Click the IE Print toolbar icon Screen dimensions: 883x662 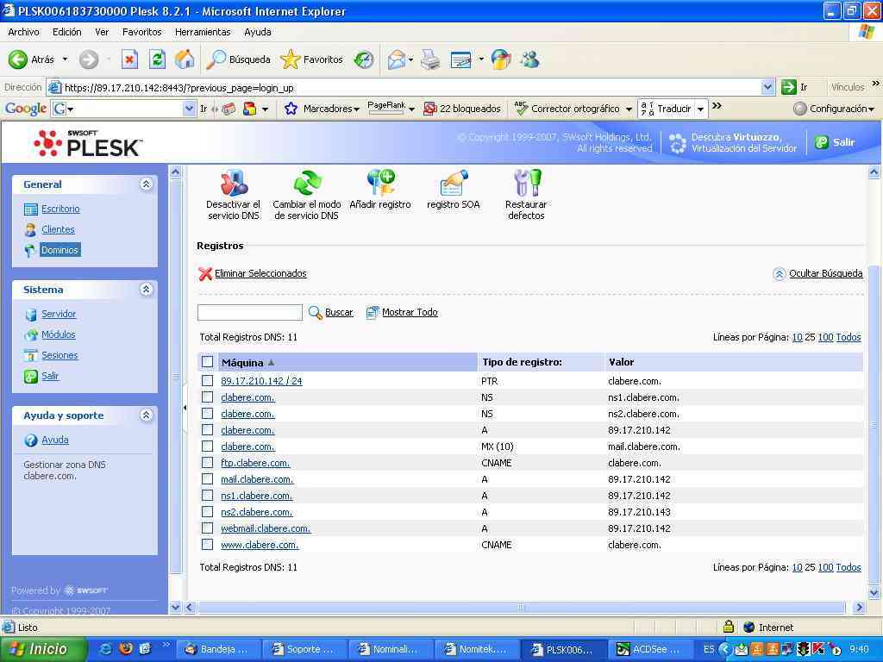click(431, 59)
